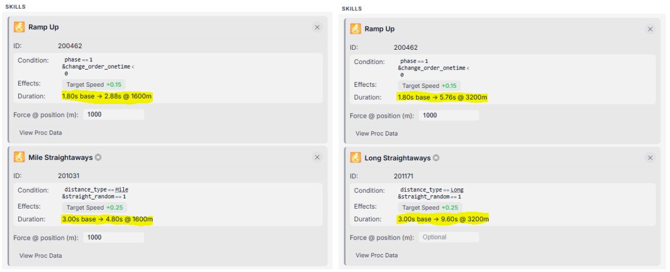Click the Mile Straightaways skill icon
This screenshot has height=272, width=670.
click(x=19, y=157)
